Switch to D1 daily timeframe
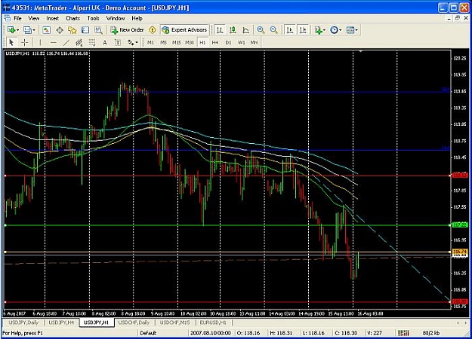This screenshot has height=339, width=472. [x=228, y=43]
